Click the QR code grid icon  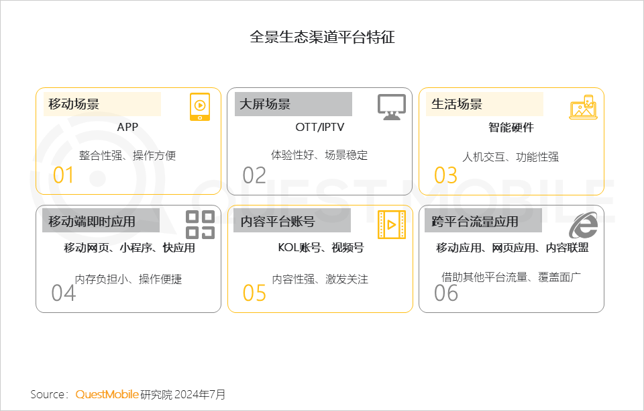(x=200, y=224)
